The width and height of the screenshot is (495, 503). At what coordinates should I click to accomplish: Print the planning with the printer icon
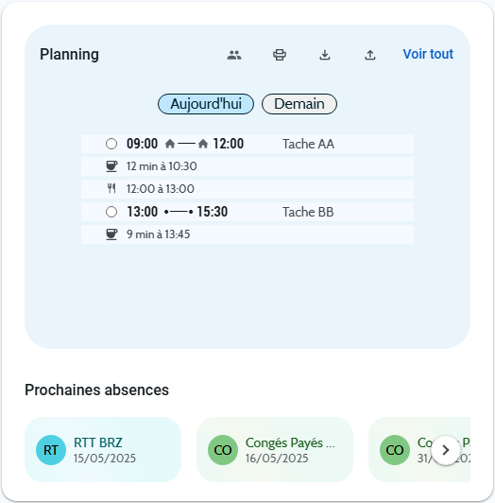click(280, 55)
